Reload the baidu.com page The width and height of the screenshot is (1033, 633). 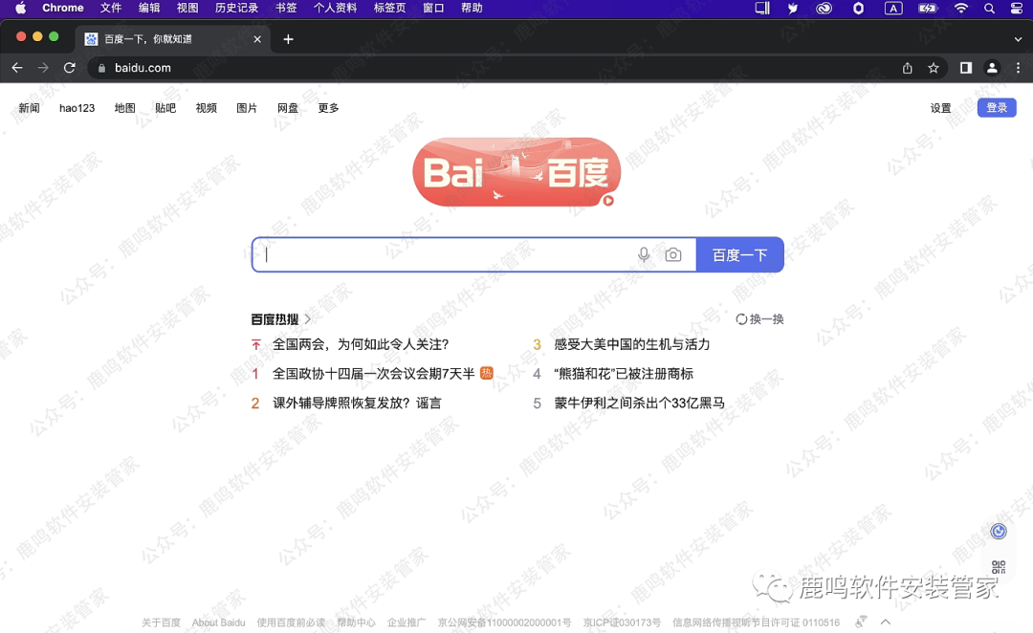click(70, 68)
